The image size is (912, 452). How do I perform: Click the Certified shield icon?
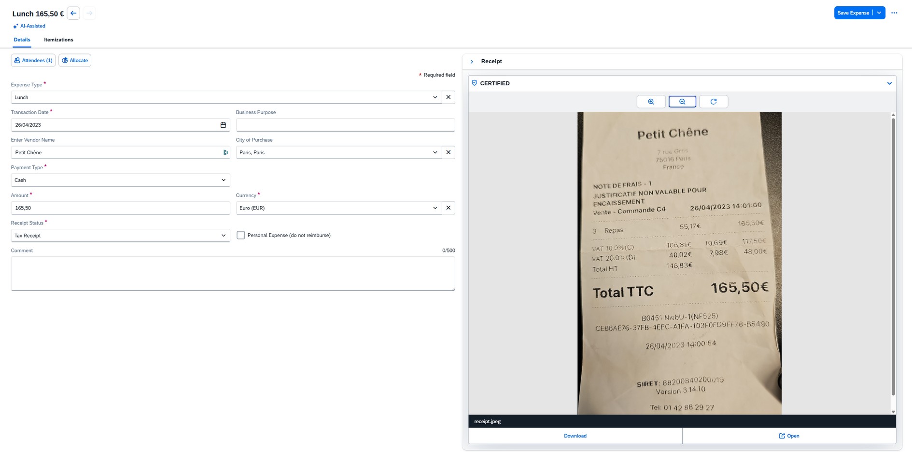coord(474,83)
